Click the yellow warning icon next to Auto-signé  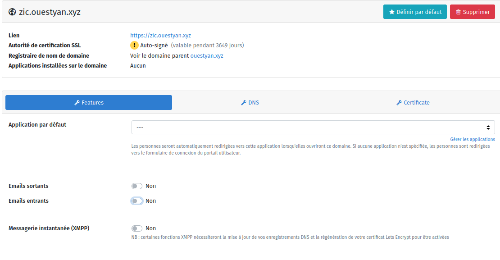click(134, 45)
